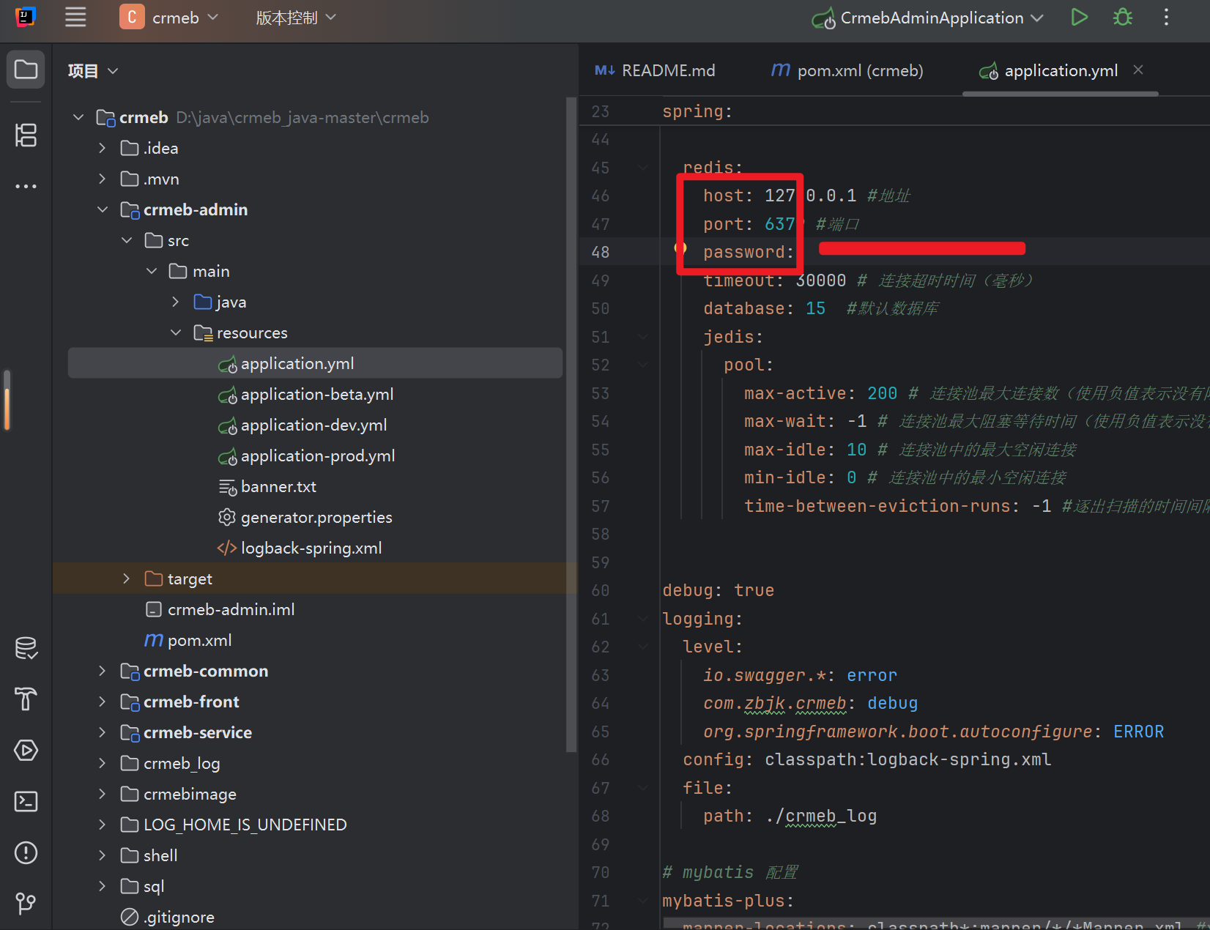Viewport: 1210px width, 930px height.
Task: Expand the crmeb-service module
Action: coord(103,732)
